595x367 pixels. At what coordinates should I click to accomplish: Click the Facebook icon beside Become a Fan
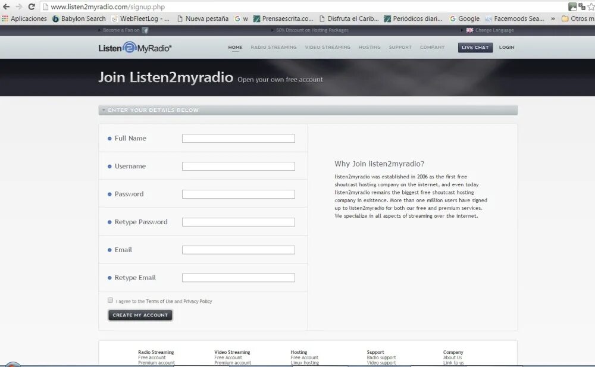click(145, 30)
